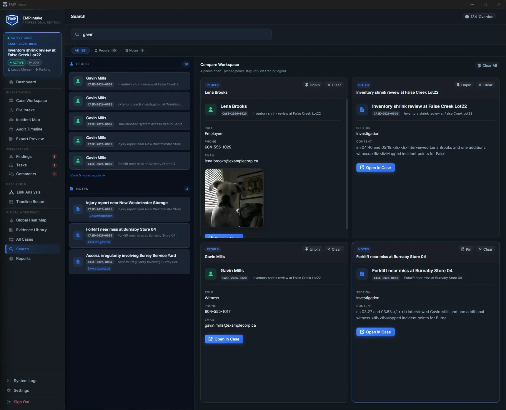
Task: Filter results by People 10
Action: (x=106, y=51)
